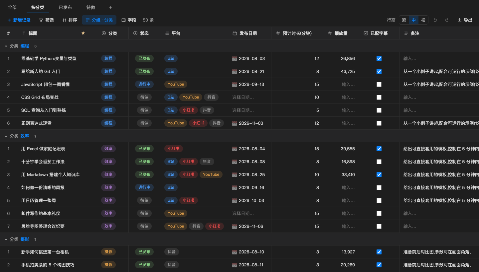
Task: Click calendar icon beside 2026-09-16
Action: (235, 188)
